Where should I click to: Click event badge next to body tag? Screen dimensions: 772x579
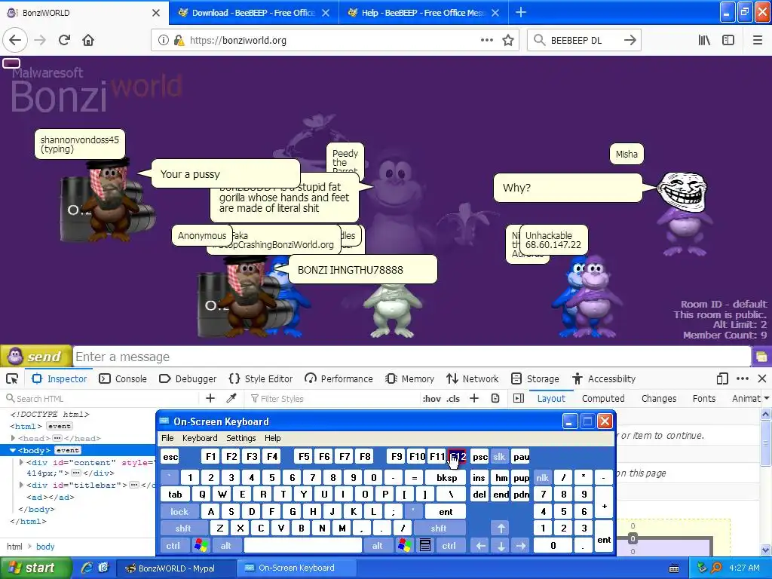[x=67, y=450]
